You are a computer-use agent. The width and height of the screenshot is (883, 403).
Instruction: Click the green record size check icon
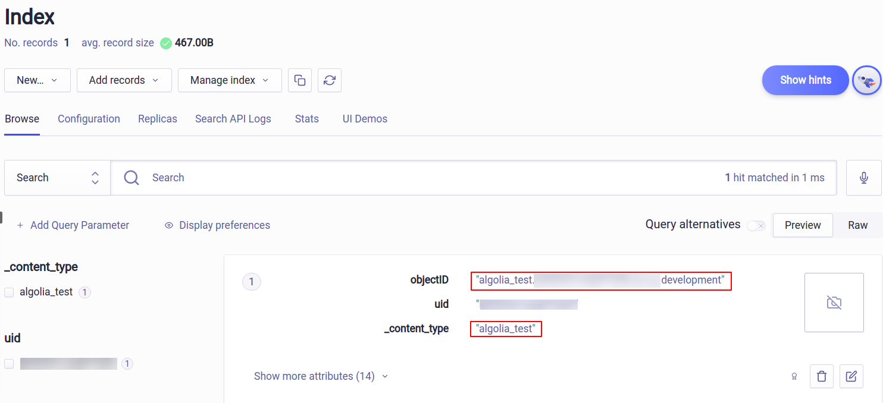[x=166, y=43]
